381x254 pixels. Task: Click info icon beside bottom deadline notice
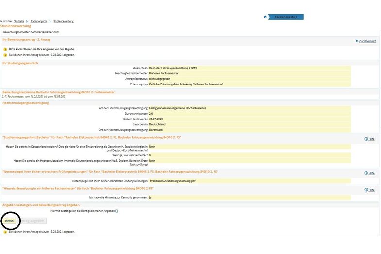[x=5, y=232]
